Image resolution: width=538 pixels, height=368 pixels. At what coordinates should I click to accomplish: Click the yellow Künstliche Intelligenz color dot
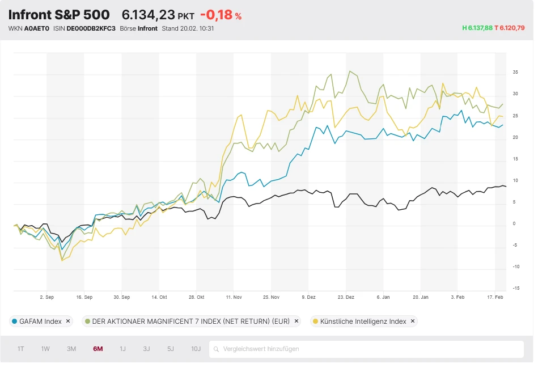coord(315,322)
